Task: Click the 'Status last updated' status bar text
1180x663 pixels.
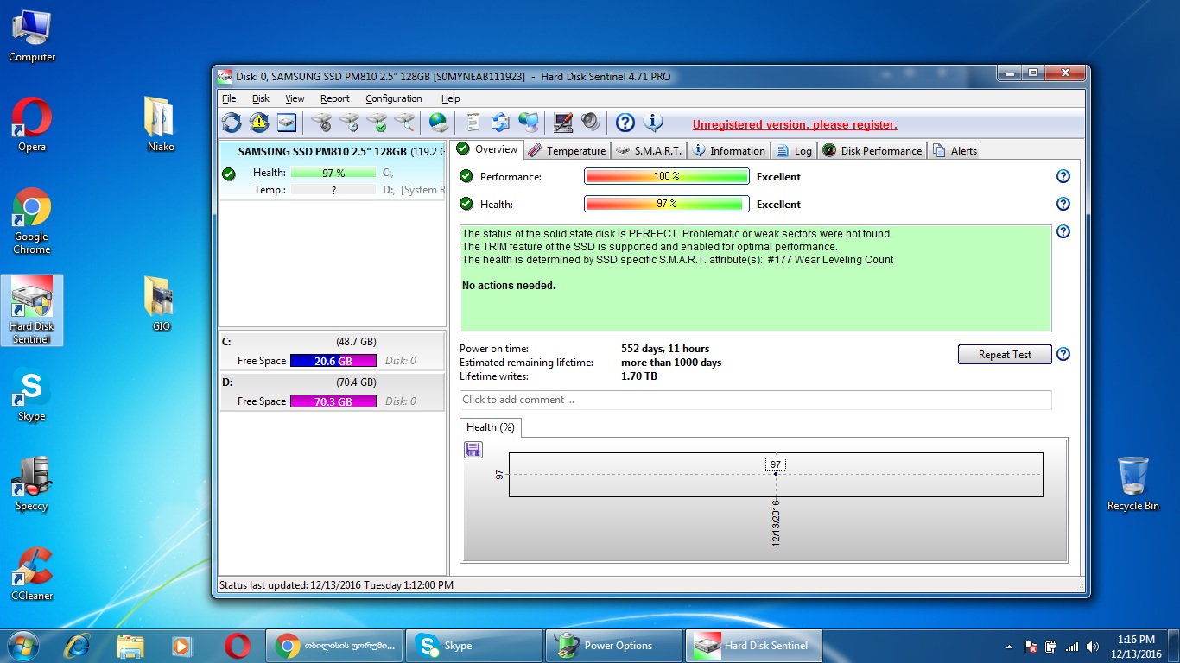Action: [336, 584]
